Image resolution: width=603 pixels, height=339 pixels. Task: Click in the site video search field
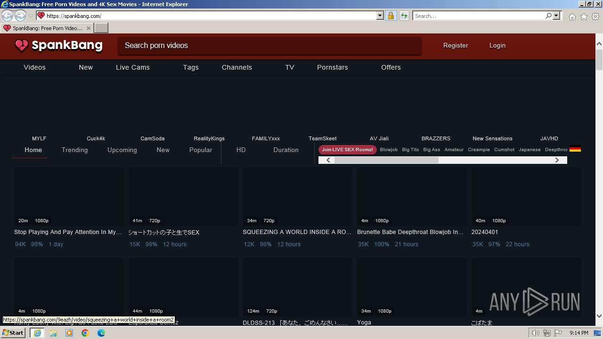click(x=269, y=46)
